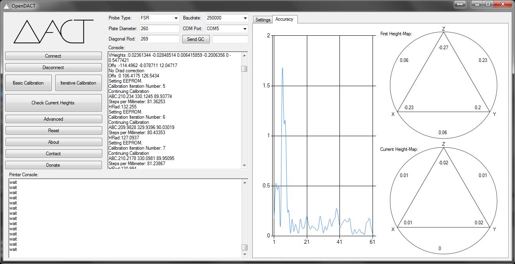This screenshot has width=515, height=264.
Task: Open the Advanced options
Action: (53, 119)
